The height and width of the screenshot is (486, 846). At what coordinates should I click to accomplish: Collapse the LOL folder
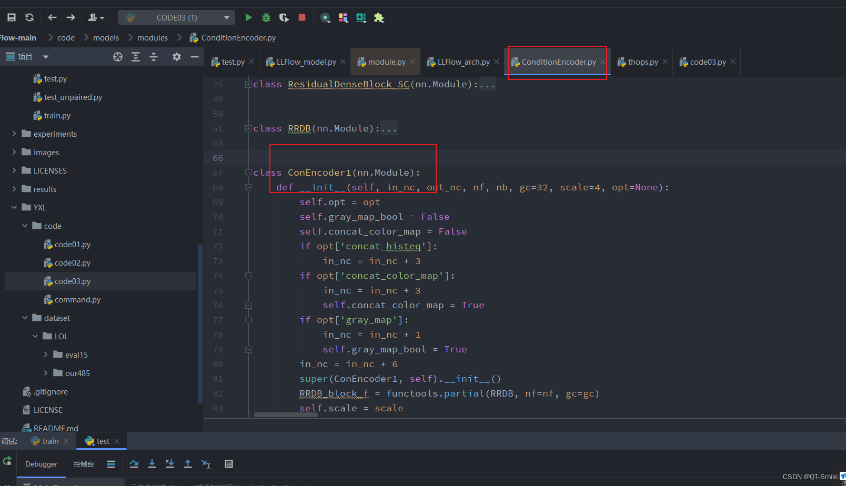coord(35,336)
